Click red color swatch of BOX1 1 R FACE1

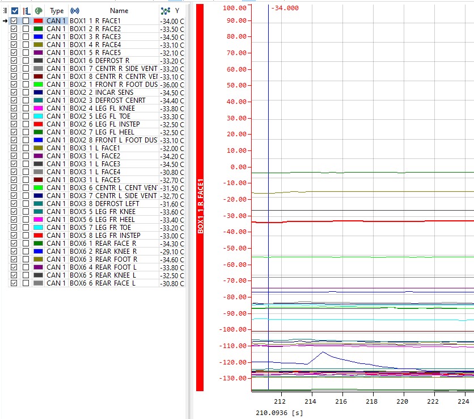click(x=39, y=21)
